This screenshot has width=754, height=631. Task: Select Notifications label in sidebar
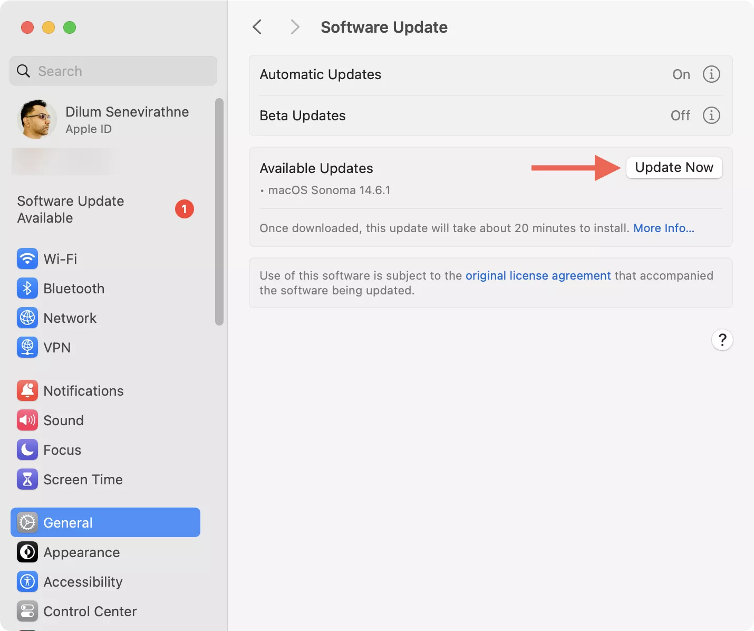click(x=84, y=390)
